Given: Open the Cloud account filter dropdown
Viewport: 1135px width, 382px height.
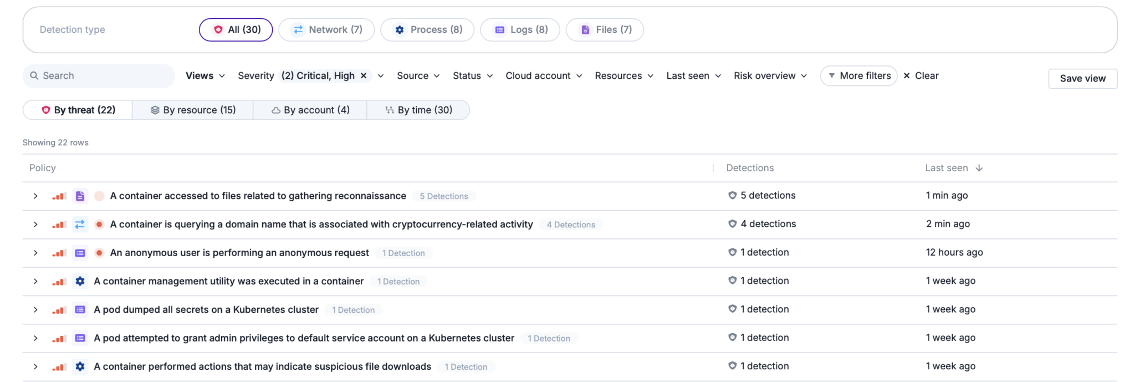Looking at the screenshot, I should click(543, 76).
